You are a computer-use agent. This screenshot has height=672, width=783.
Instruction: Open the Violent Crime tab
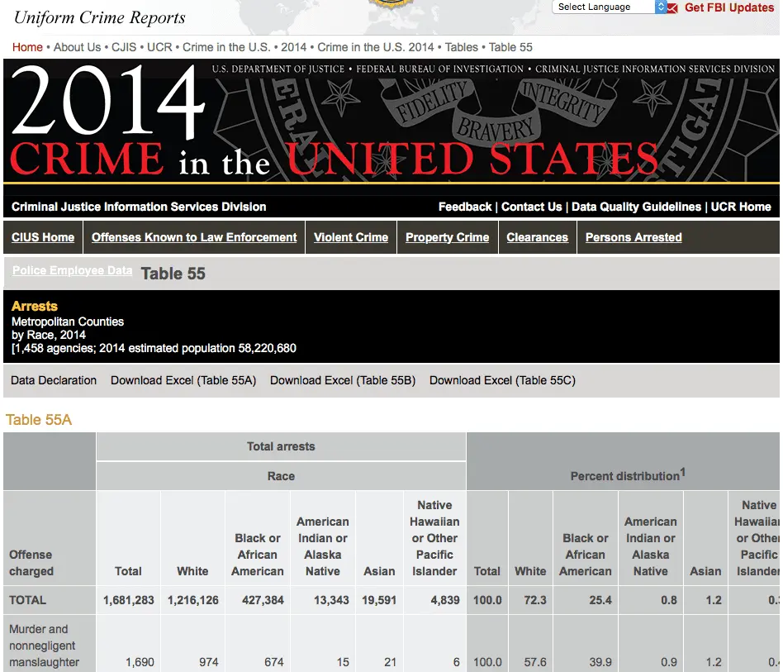(x=351, y=237)
